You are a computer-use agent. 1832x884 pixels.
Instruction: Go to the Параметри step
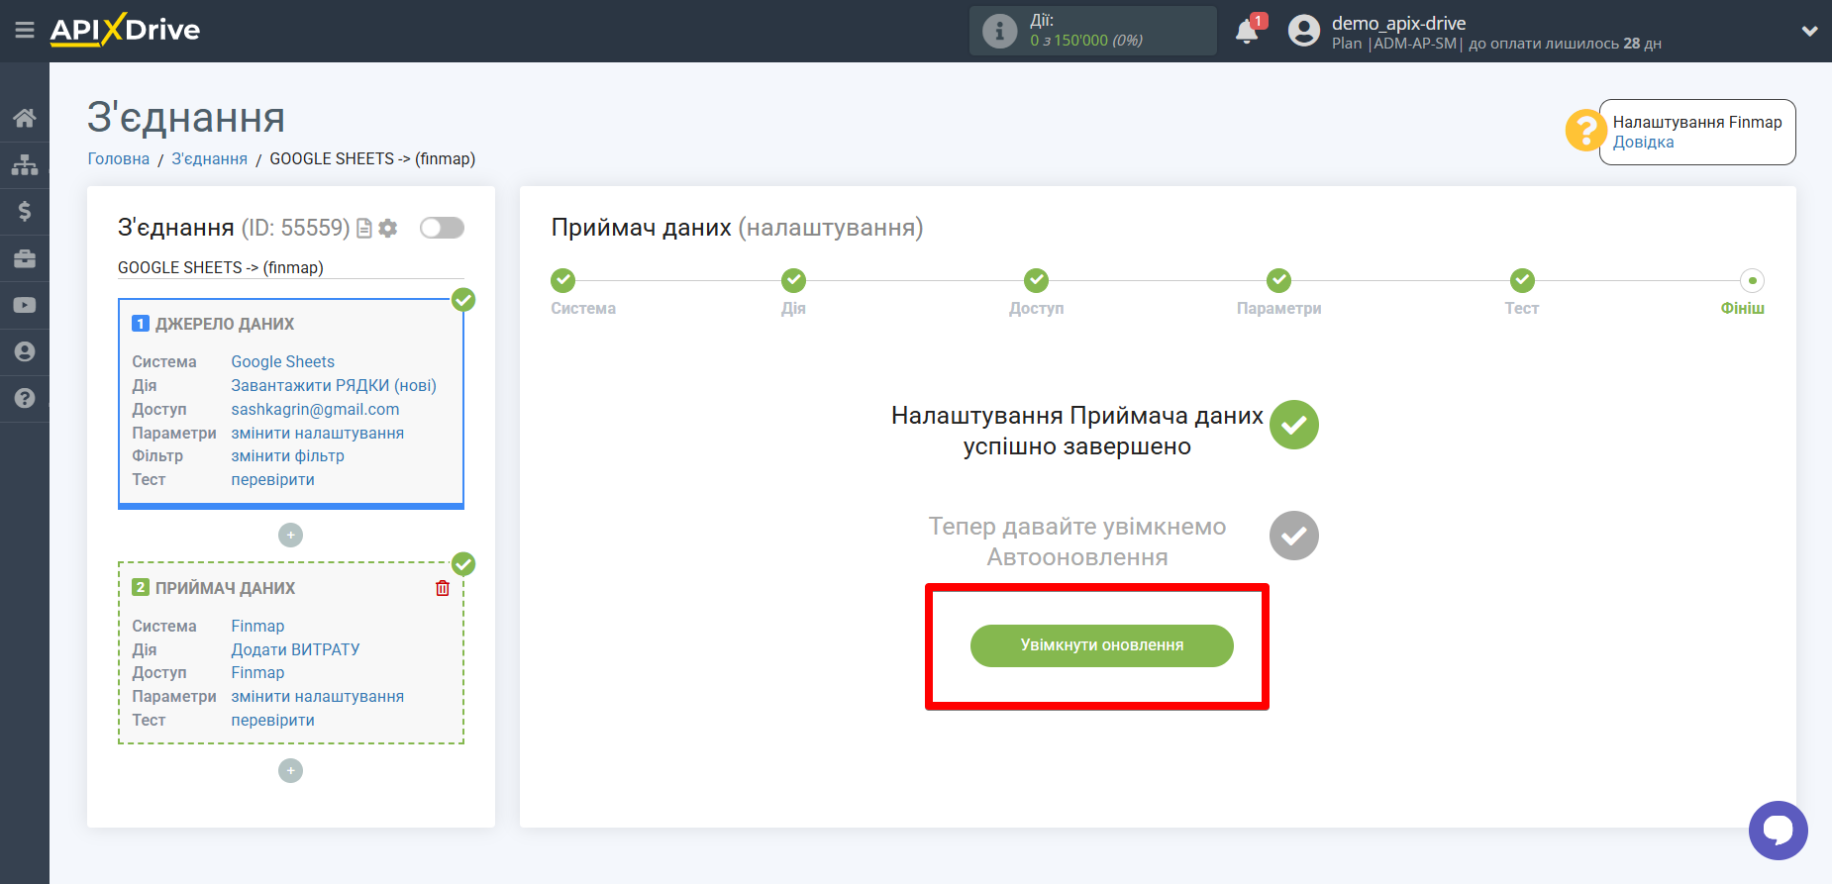coord(1278,281)
